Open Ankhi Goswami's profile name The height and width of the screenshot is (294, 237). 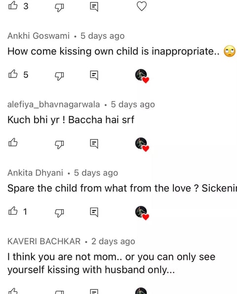coord(39,36)
